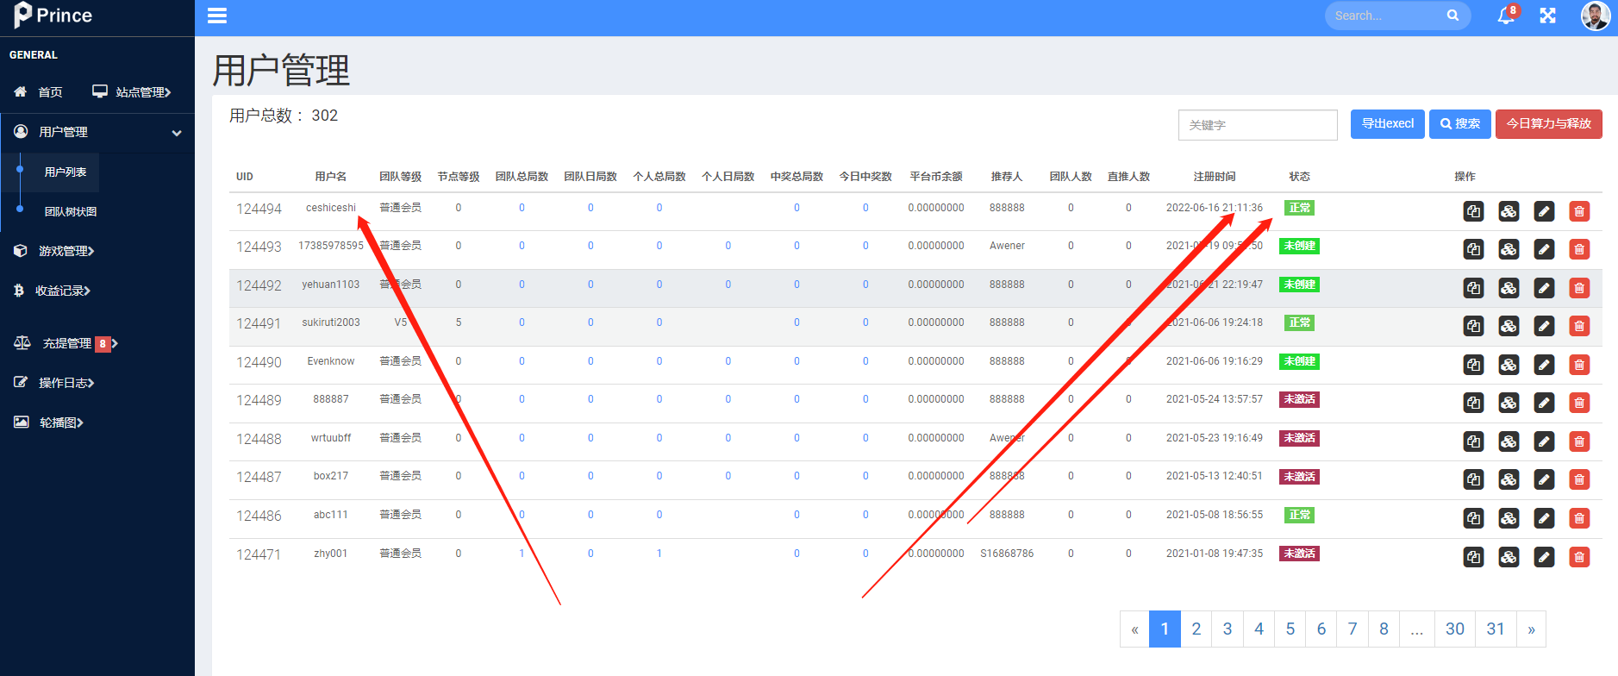Click the search magnifier icon in top bar
Viewport: 1618px width, 676px height.
[1452, 16]
